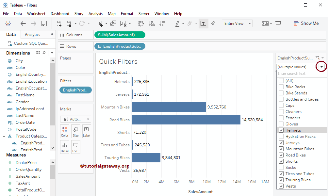328x196 pixels.
Task: Uncheck the Vests checkbox
Action: (x=281, y=186)
